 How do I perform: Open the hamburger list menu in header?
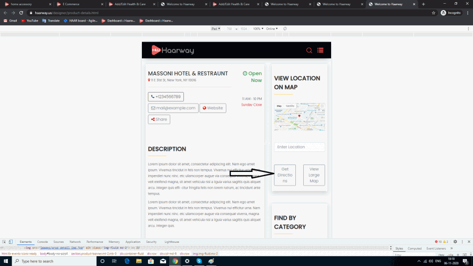coord(320,50)
